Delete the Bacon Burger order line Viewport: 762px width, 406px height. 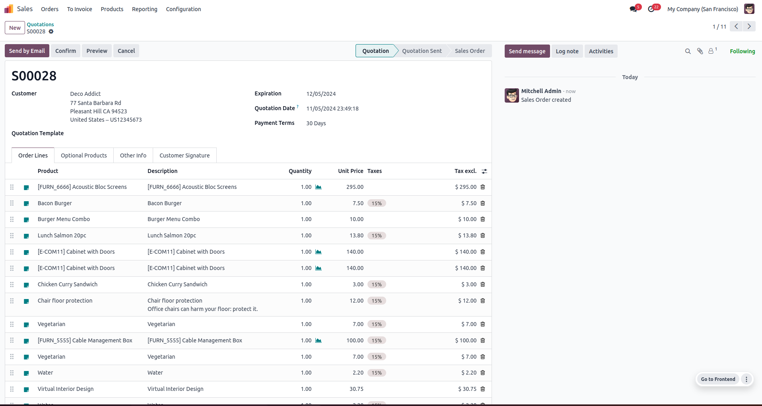tap(482, 203)
